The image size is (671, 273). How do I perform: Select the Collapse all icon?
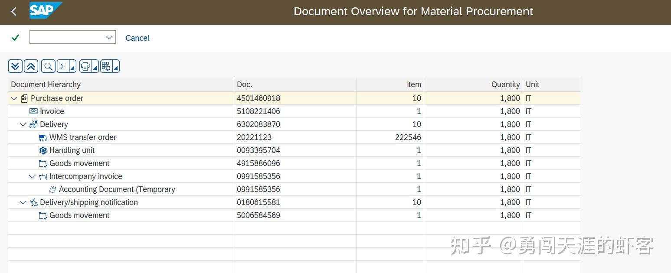(31, 66)
